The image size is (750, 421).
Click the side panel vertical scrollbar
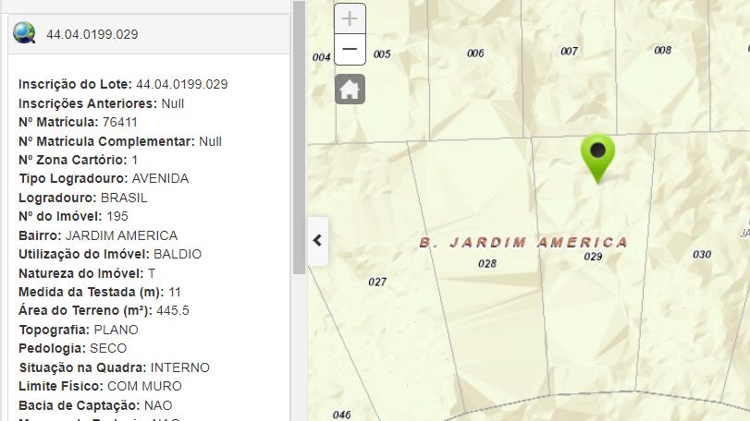tap(299, 138)
